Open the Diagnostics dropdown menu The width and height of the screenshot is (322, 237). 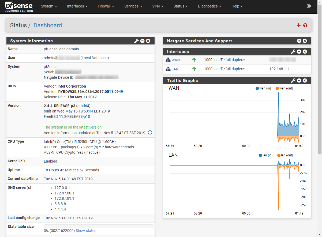[x=210, y=6]
